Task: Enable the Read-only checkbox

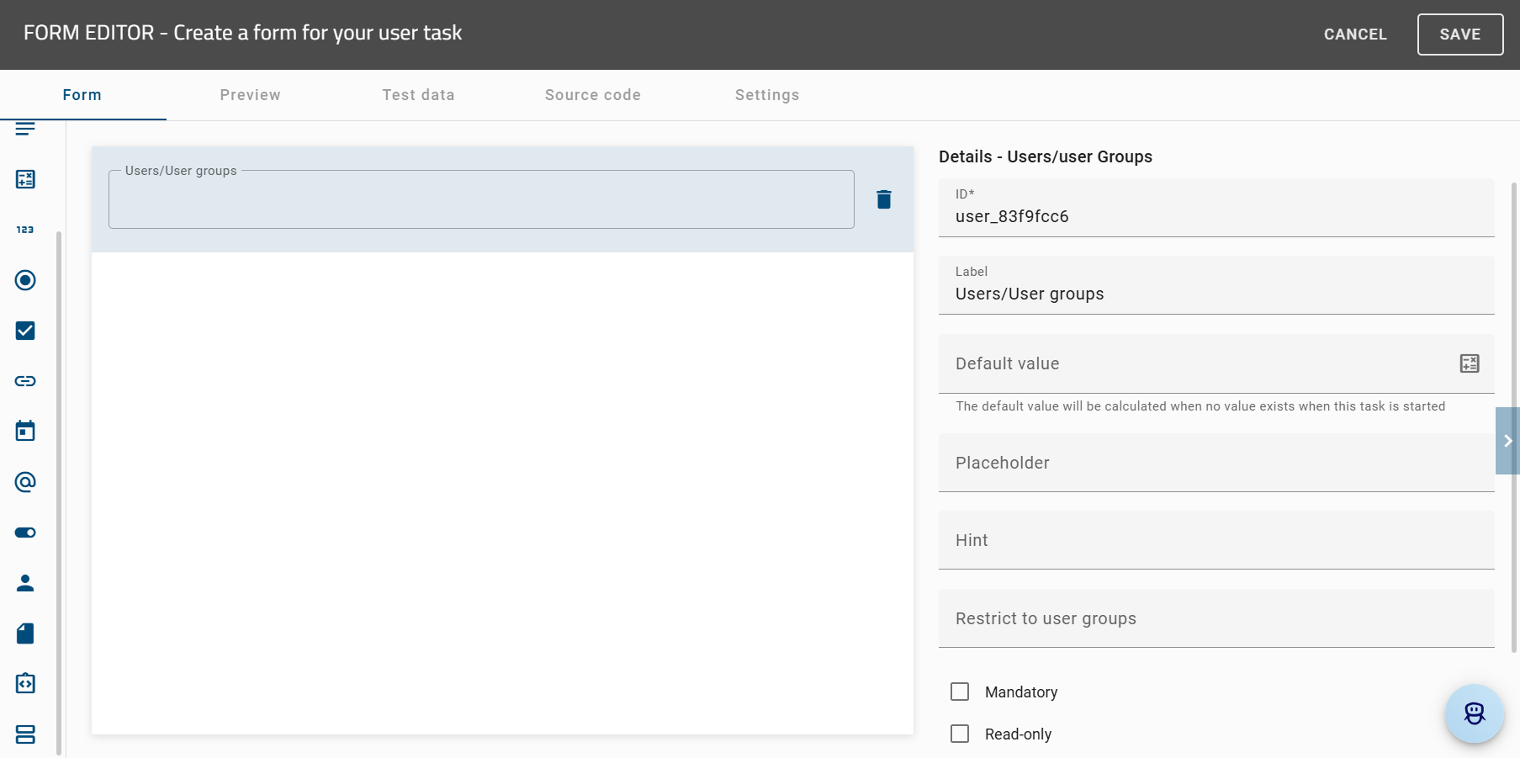Action: pyautogui.click(x=960, y=734)
